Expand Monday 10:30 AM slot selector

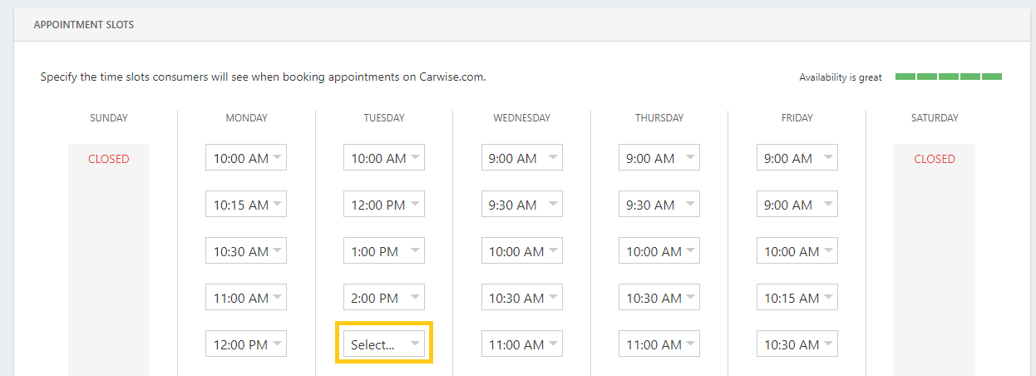(x=246, y=251)
